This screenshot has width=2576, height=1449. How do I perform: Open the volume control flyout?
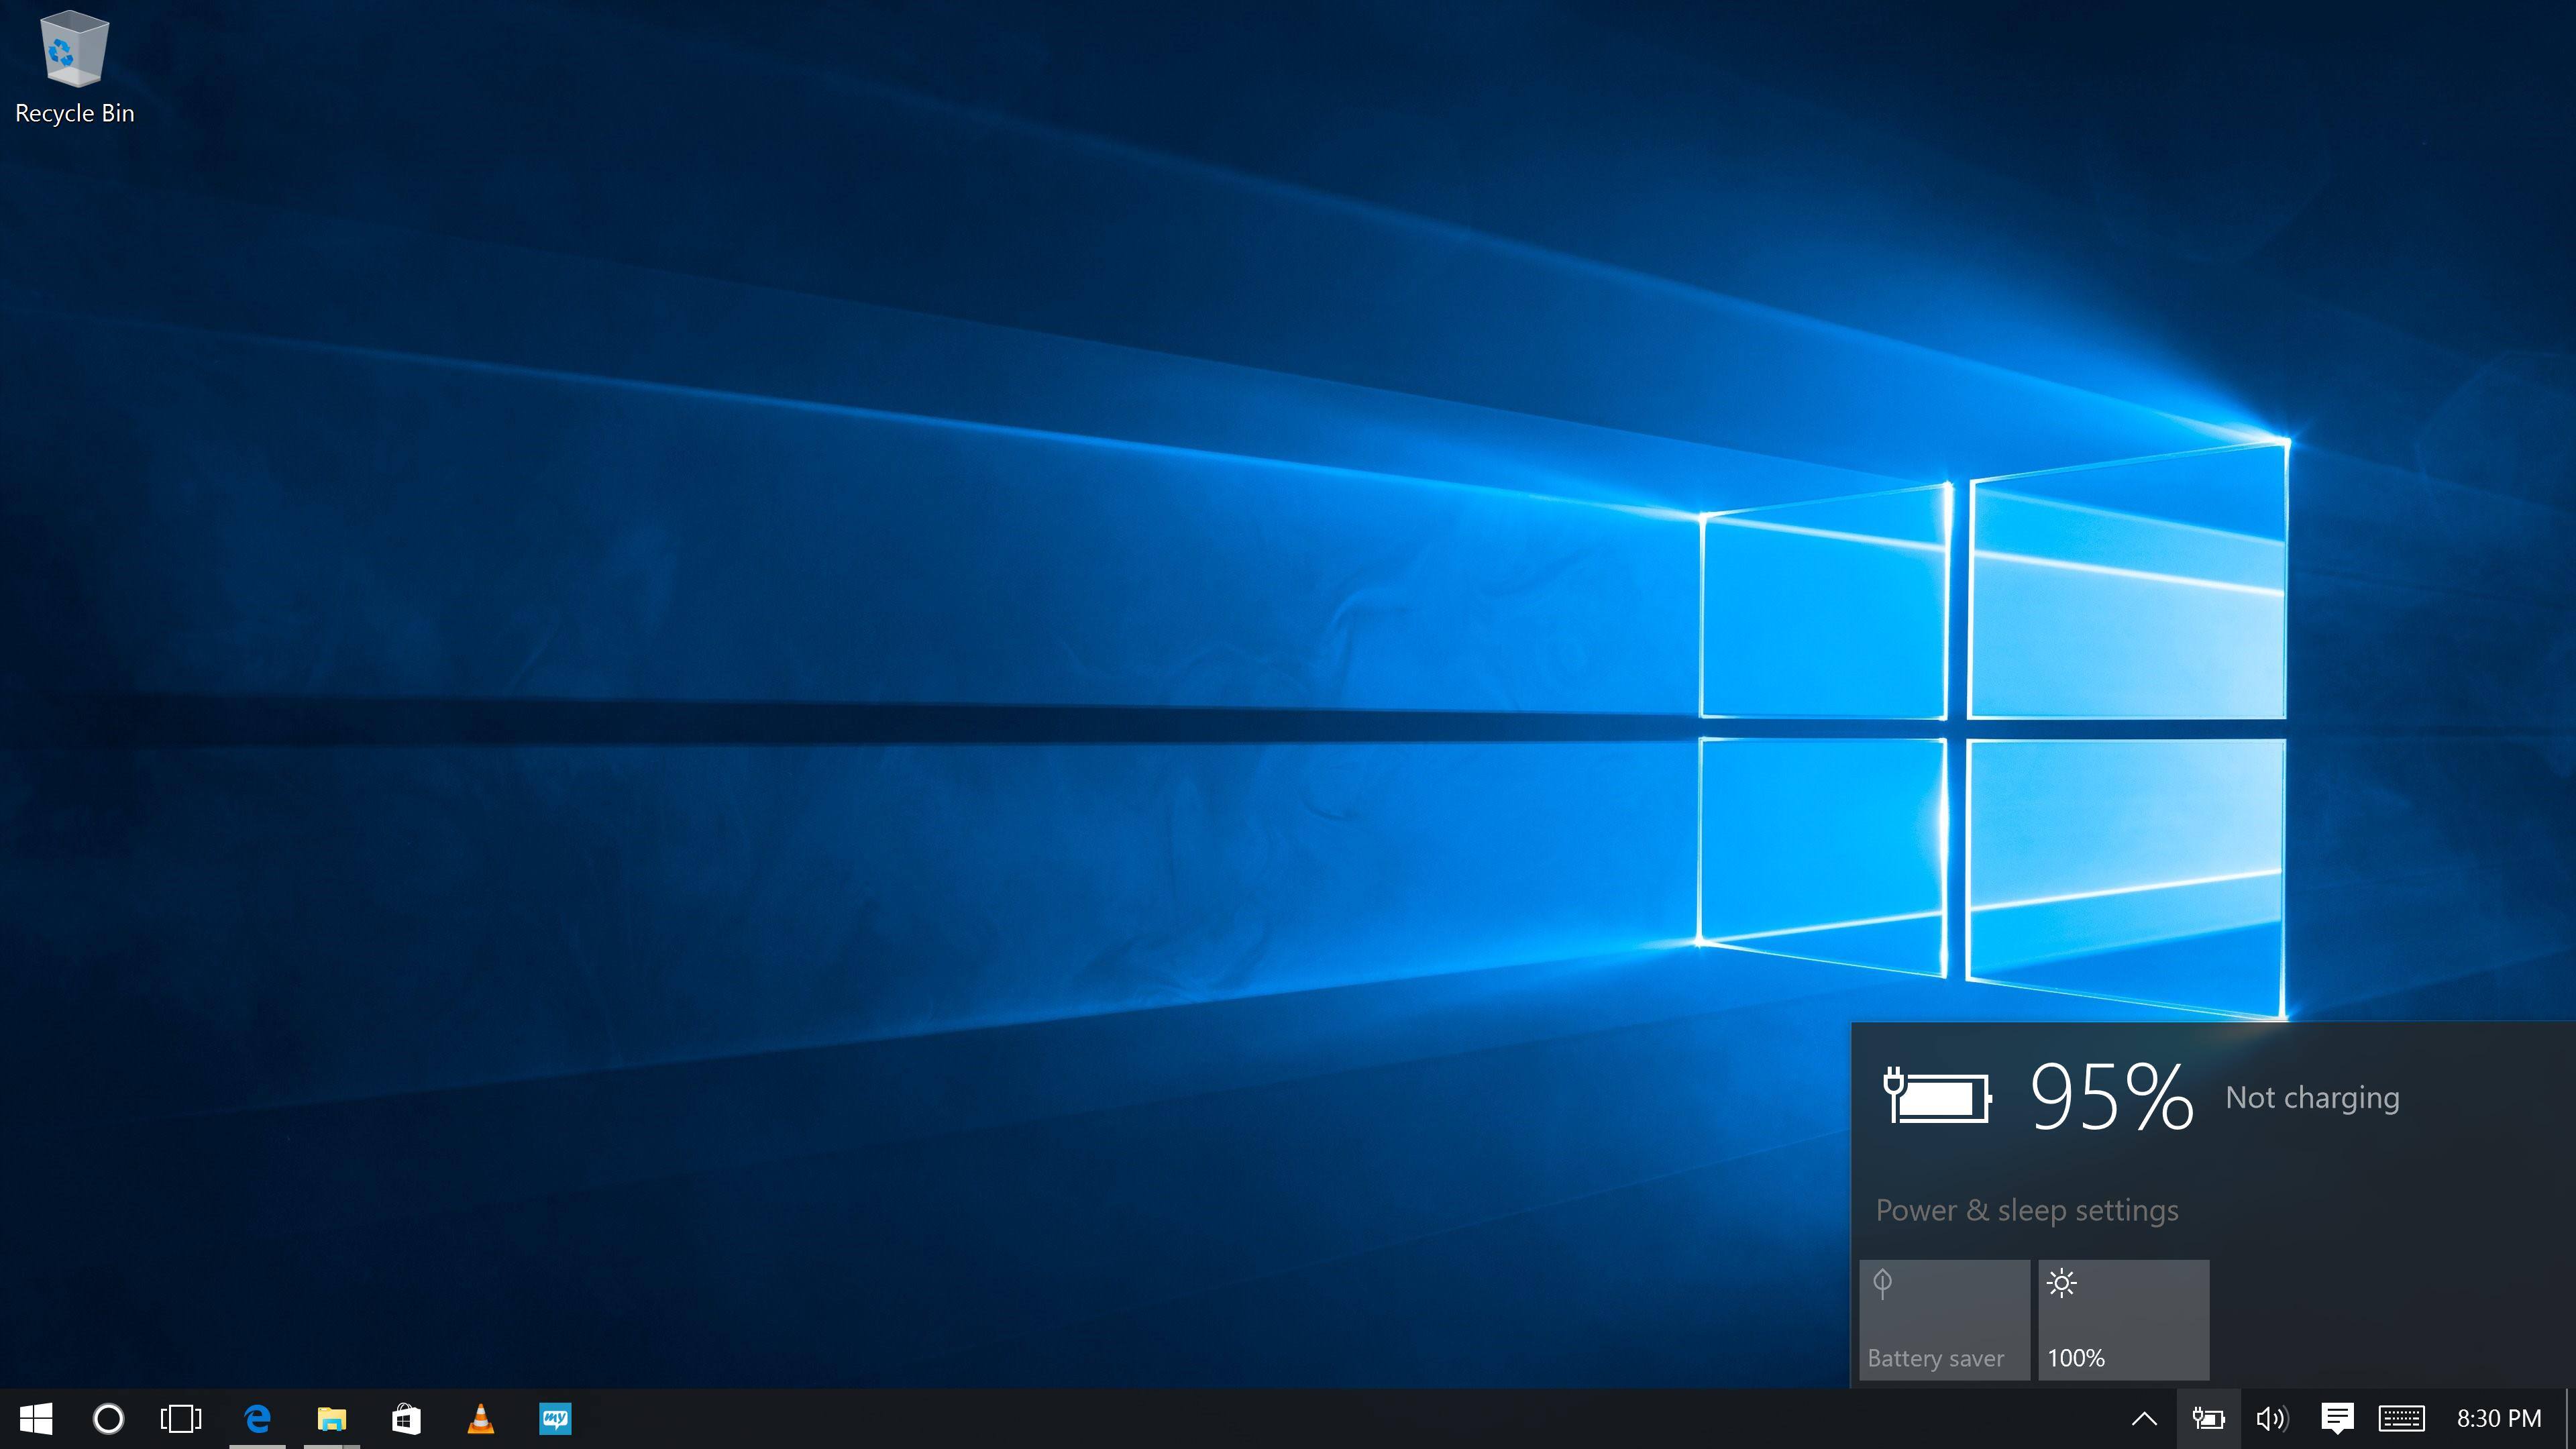(2272, 1418)
